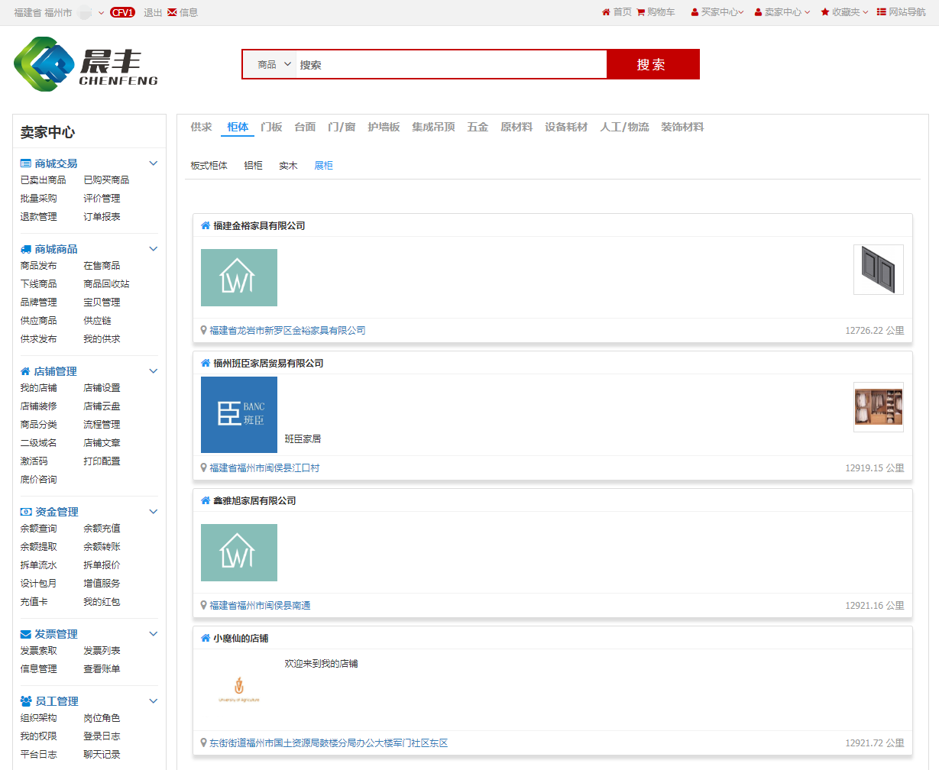Click the 鑫雅旭家居 store house logo

pyautogui.click(x=239, y=552)
